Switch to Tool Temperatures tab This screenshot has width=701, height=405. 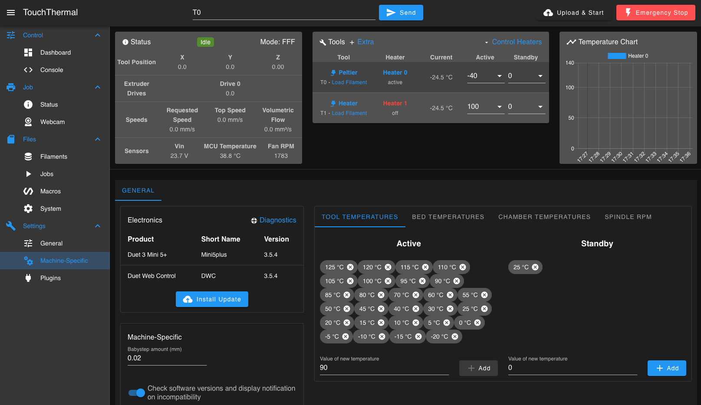click(360, 217)
